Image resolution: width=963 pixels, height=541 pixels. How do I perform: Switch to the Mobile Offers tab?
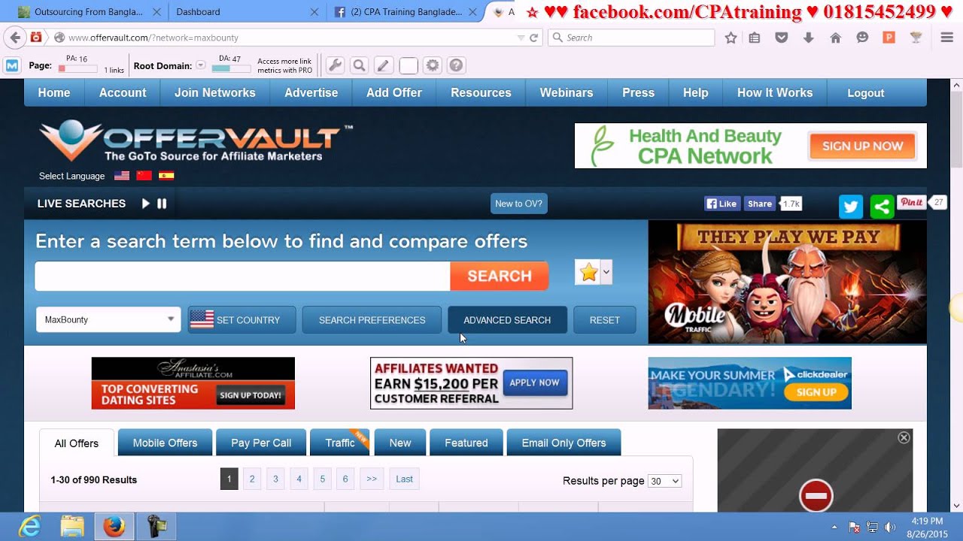coord(165,443)
